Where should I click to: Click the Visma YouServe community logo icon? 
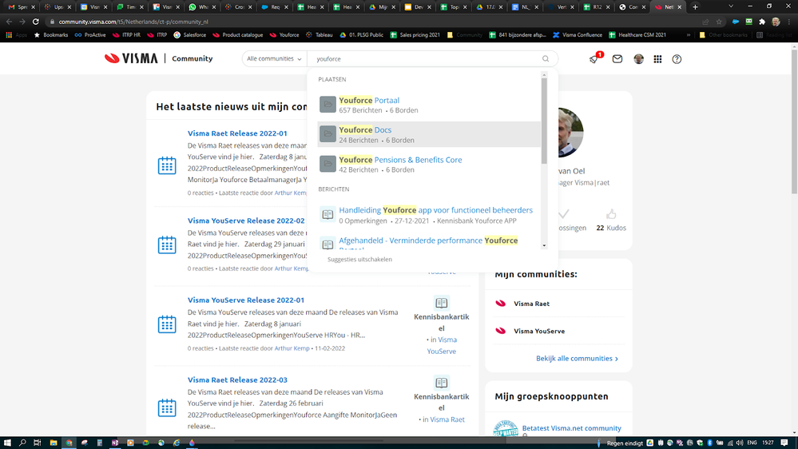click(x=501, y=331)
